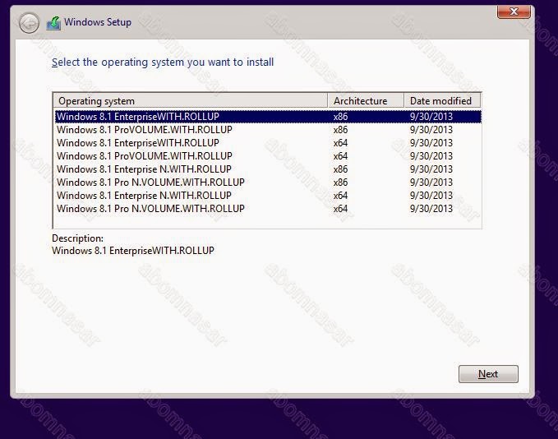Click the Windows Setup title bar icon
Image resolution: width=558 pixels, height=439 pixels.
point(53,23)
